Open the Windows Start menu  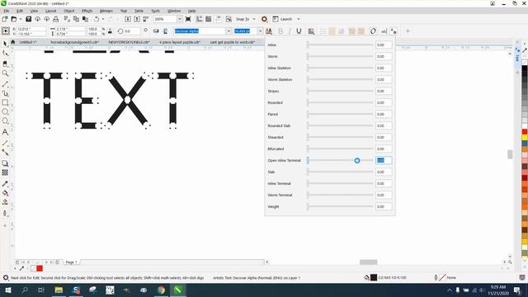click(x=7, y=290)
